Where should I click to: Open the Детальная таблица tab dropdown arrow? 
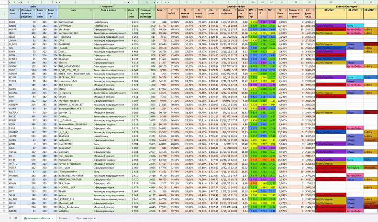tap(51, 218)
